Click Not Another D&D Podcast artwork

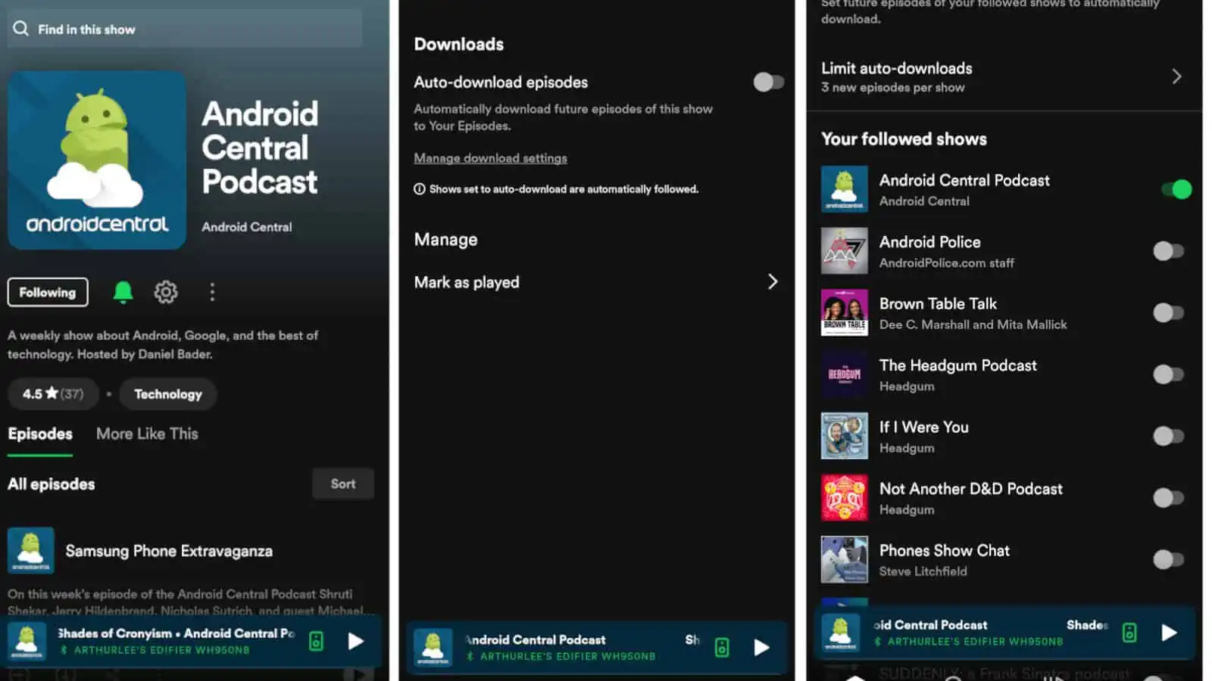pos(845,498)
